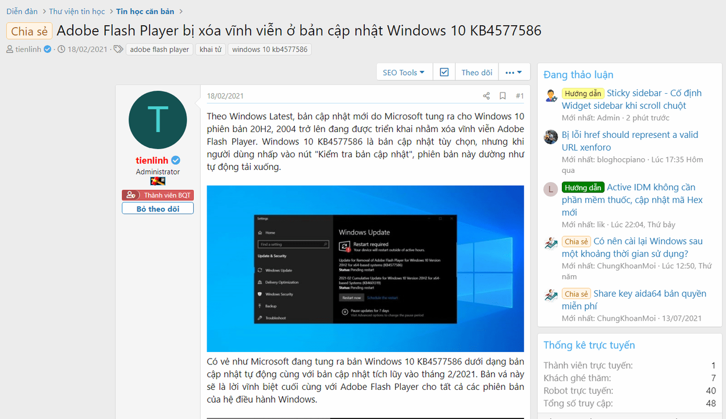Click author name tienlinh under thread title
The width and height of the screenshot is (726, 419).
[x=29, y=49]
